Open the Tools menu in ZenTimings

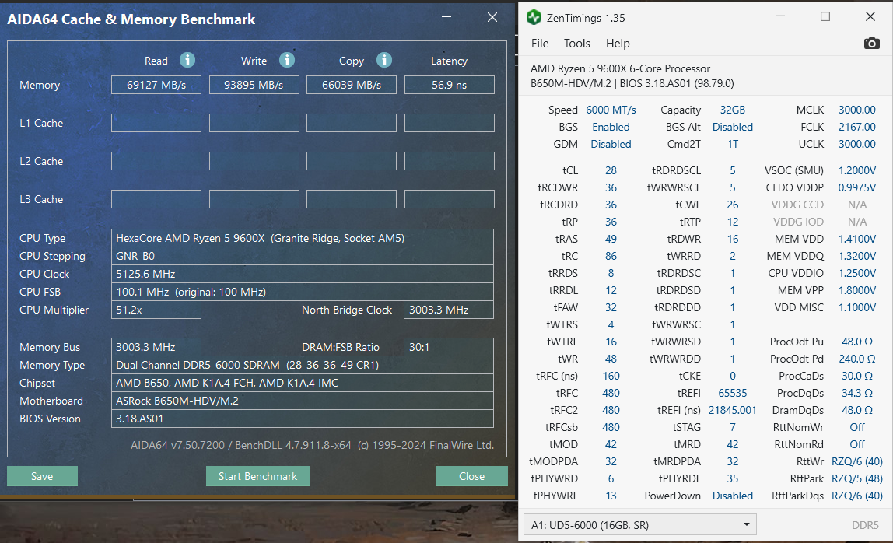(577, 44)
